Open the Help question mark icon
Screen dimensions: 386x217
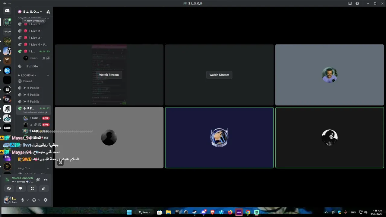pos(357,3)
